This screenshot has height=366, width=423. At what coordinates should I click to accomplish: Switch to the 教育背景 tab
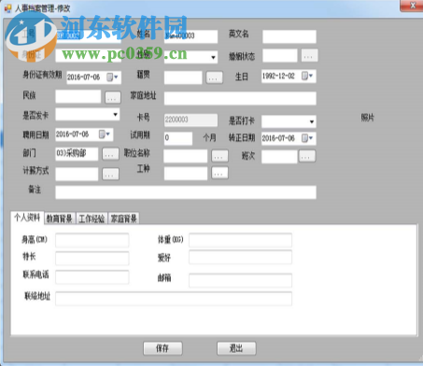pos(60,218)
